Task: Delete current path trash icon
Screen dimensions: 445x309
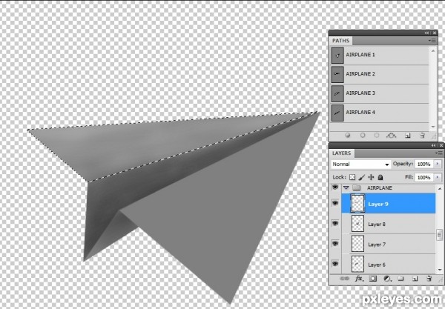Action: [422, 136]
